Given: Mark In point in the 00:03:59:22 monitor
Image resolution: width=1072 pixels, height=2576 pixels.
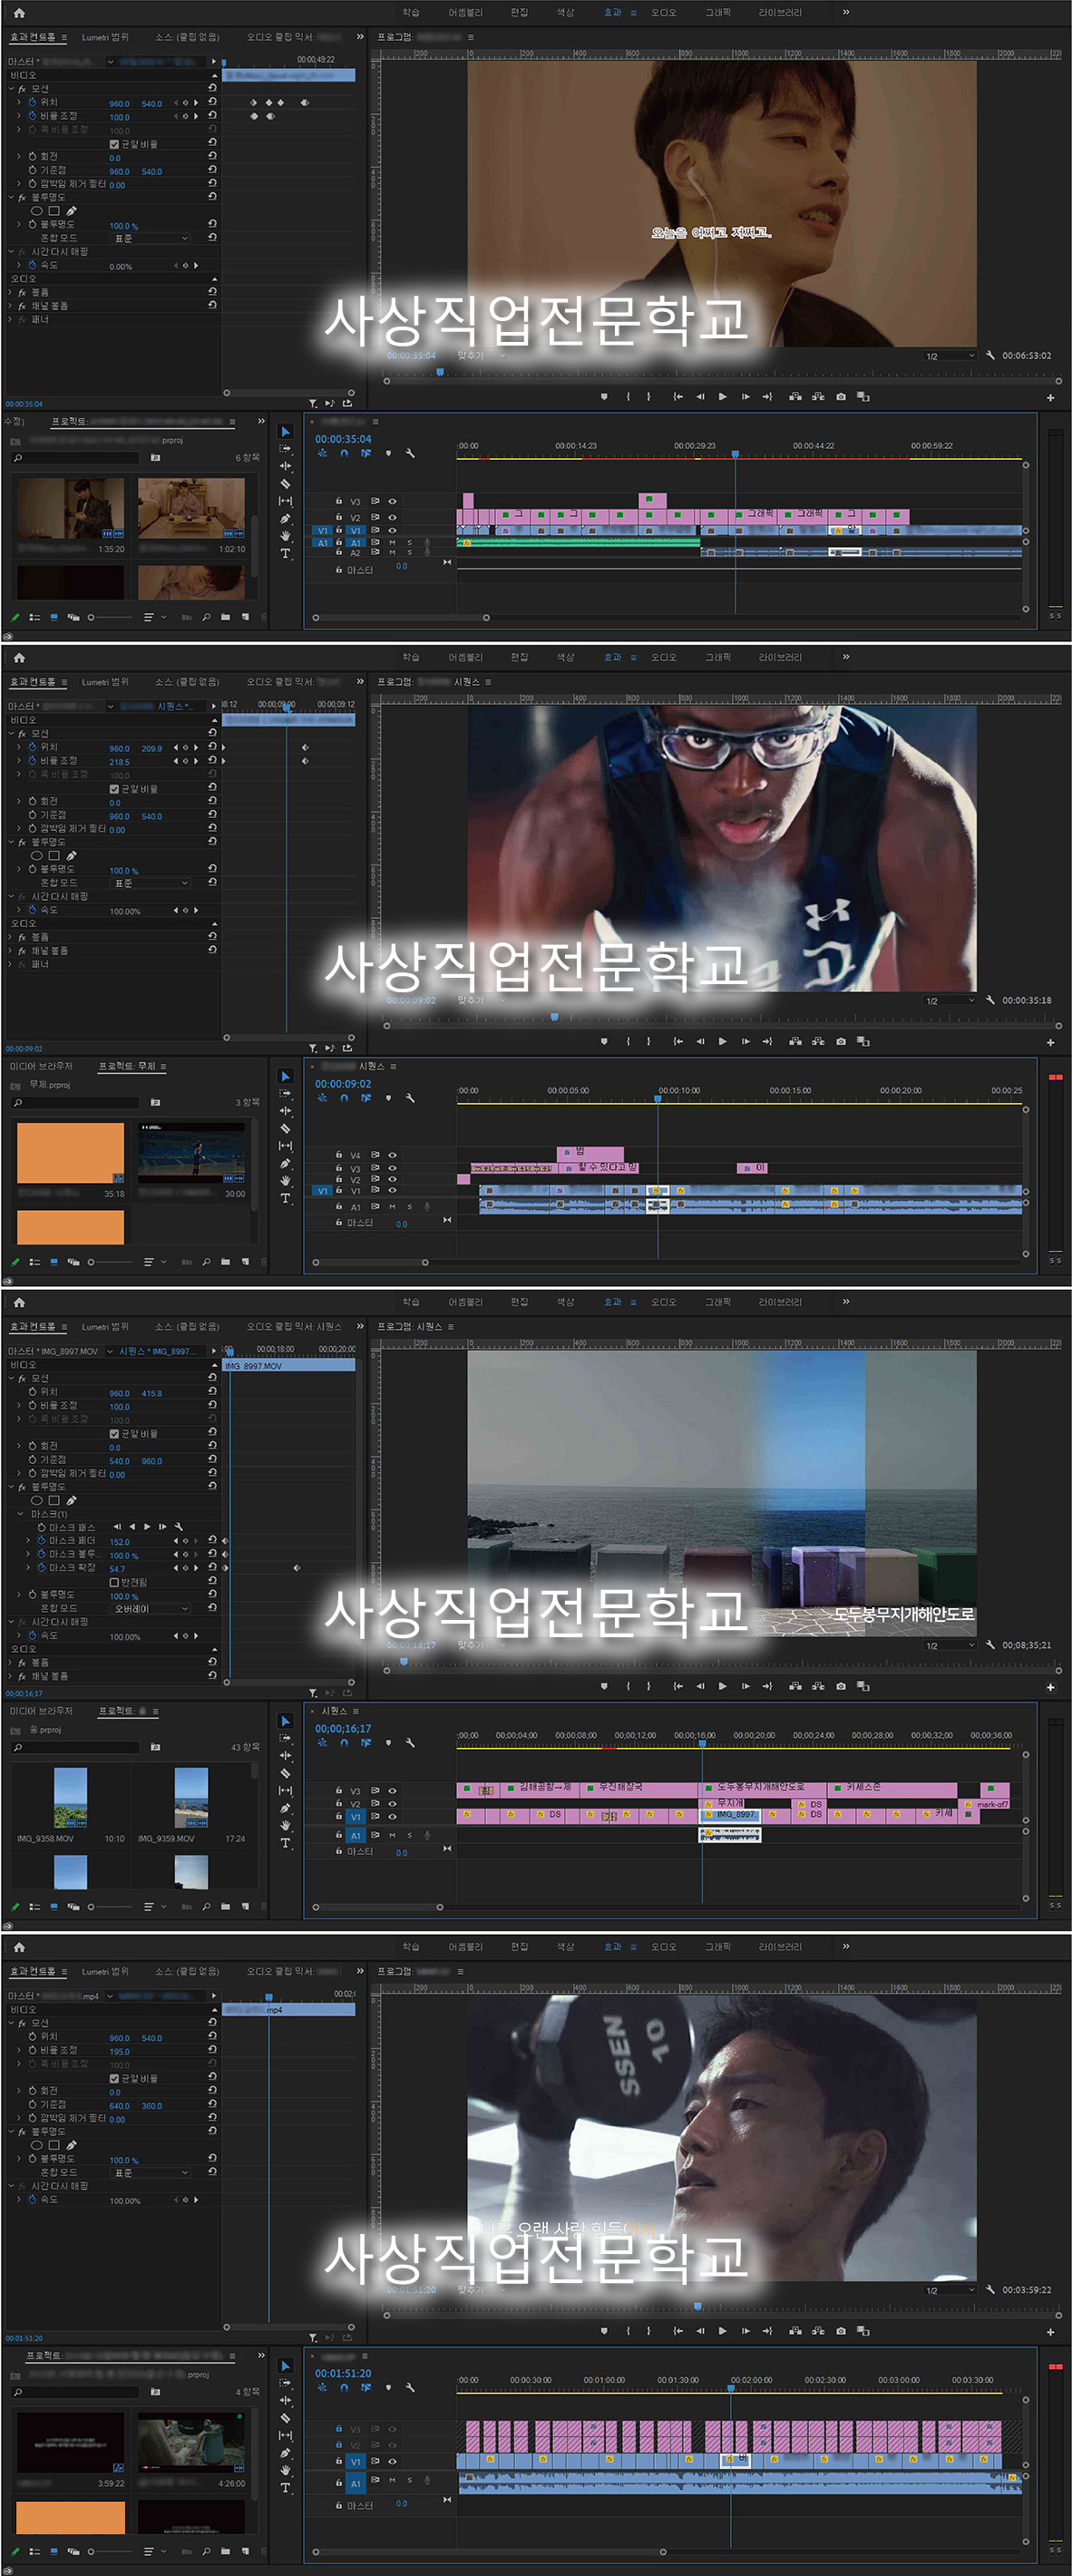Looking at the screenshot, I should coord(628,2332).
